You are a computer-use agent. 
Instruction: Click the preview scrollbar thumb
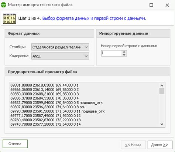pos(162,91)
